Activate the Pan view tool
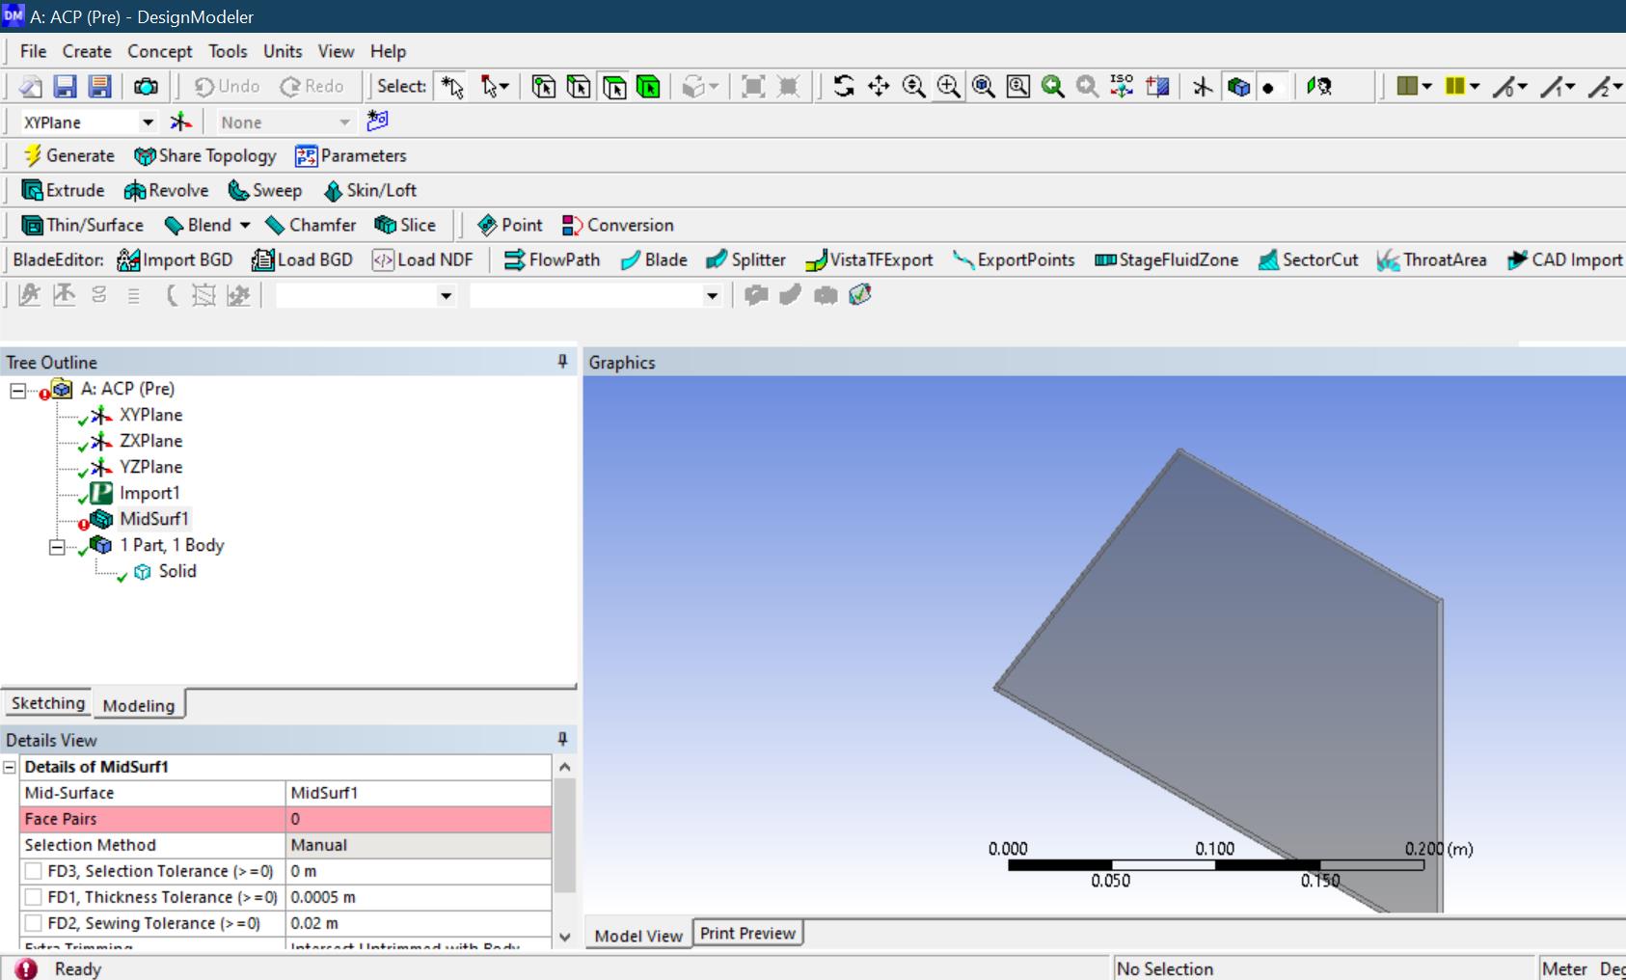Image resolution: width=1626 pixels, height=980 pixels. 879,87
